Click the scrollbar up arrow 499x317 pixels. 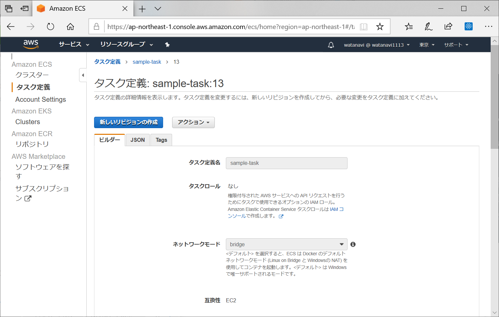[x=495, y=41]
